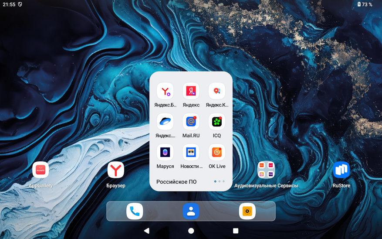The width and height of the screenshot is (382, 239).
Task: Open the Яндекс.Б... browser app in folder
Action: [165, 91]
